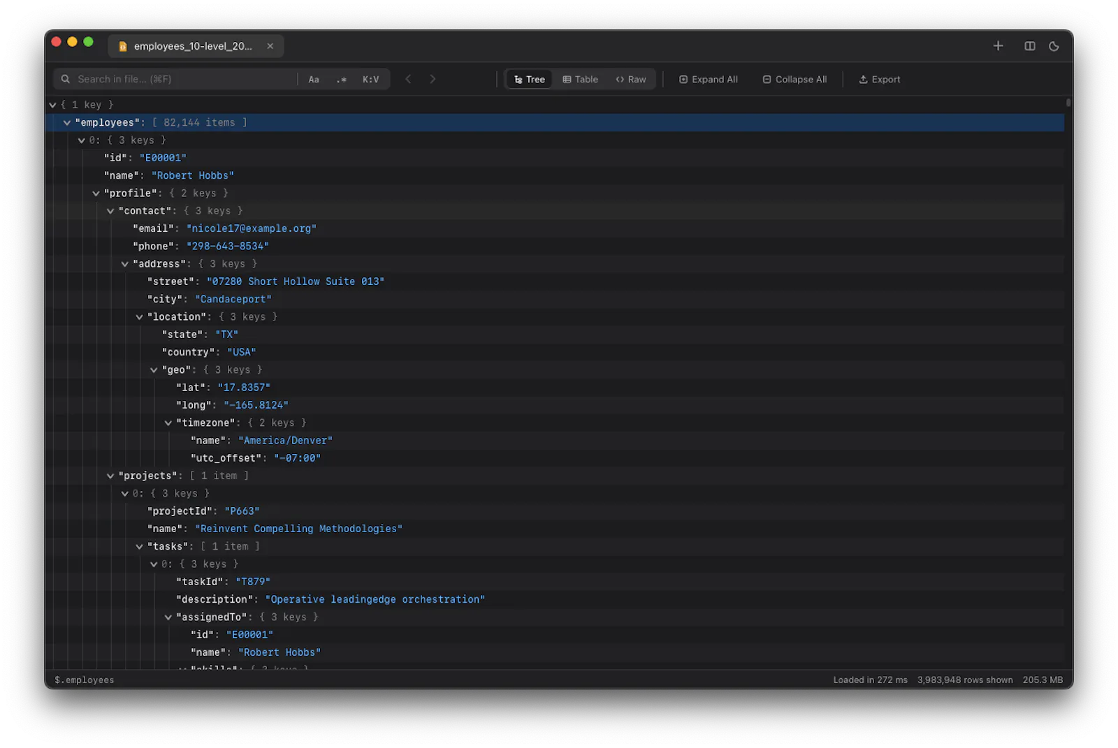Viewport: 1118px width, 748px height.
Task: Go to next search result arrow
Action: click(x=433, y=79)
